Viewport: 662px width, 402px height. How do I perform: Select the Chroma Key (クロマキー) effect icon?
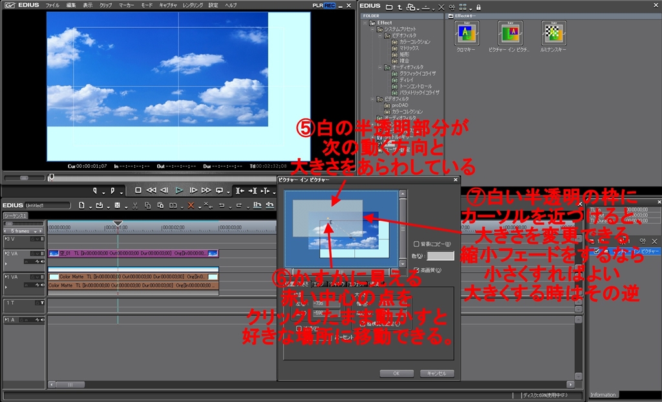coord(467,33)
